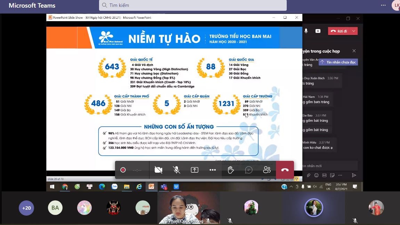Expand the arrow next to Rời đi

coord(354,31)
